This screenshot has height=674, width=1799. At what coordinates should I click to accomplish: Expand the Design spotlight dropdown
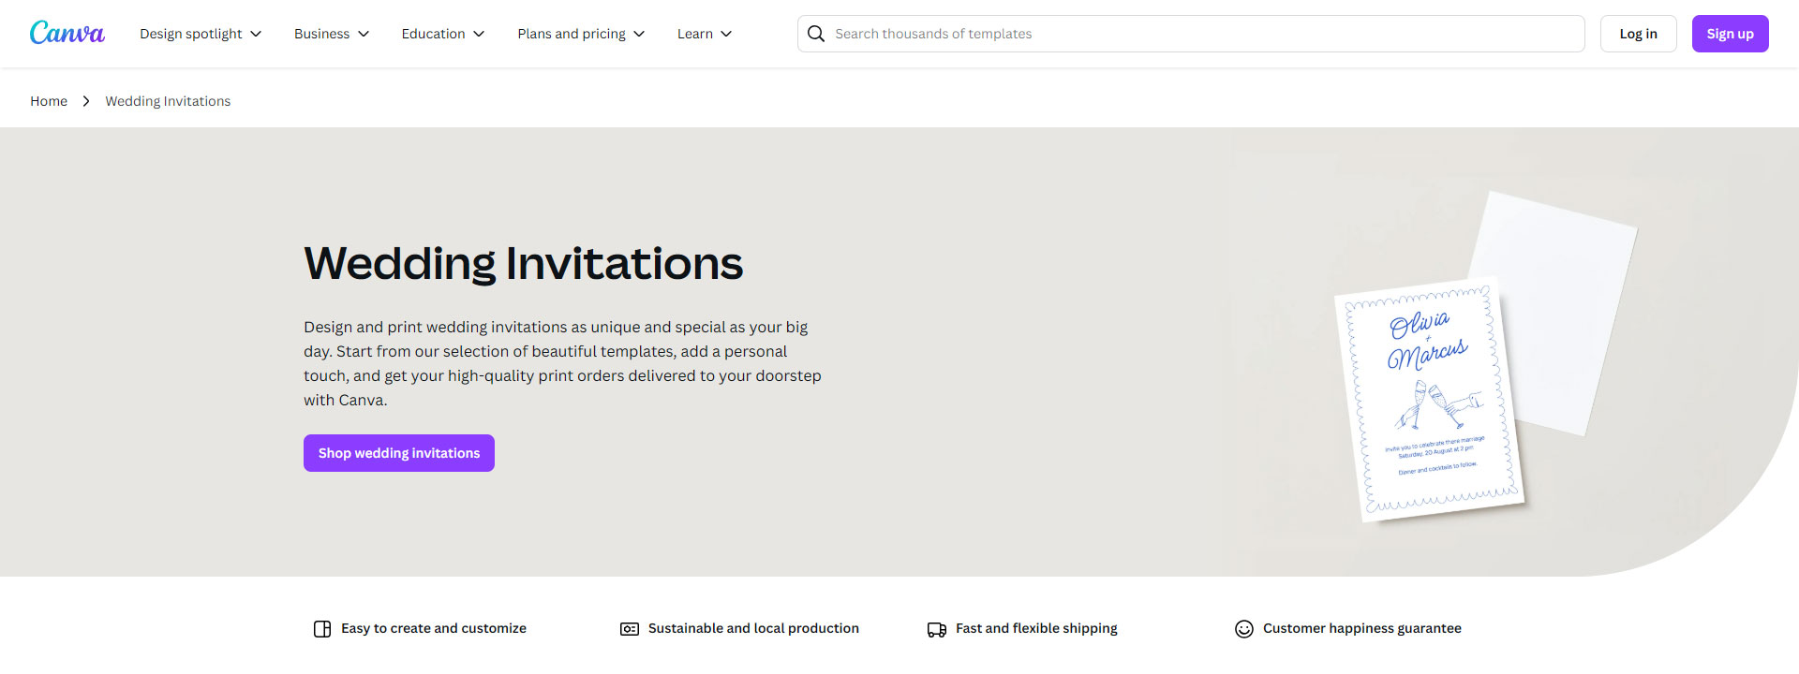(x=201, y=34)
